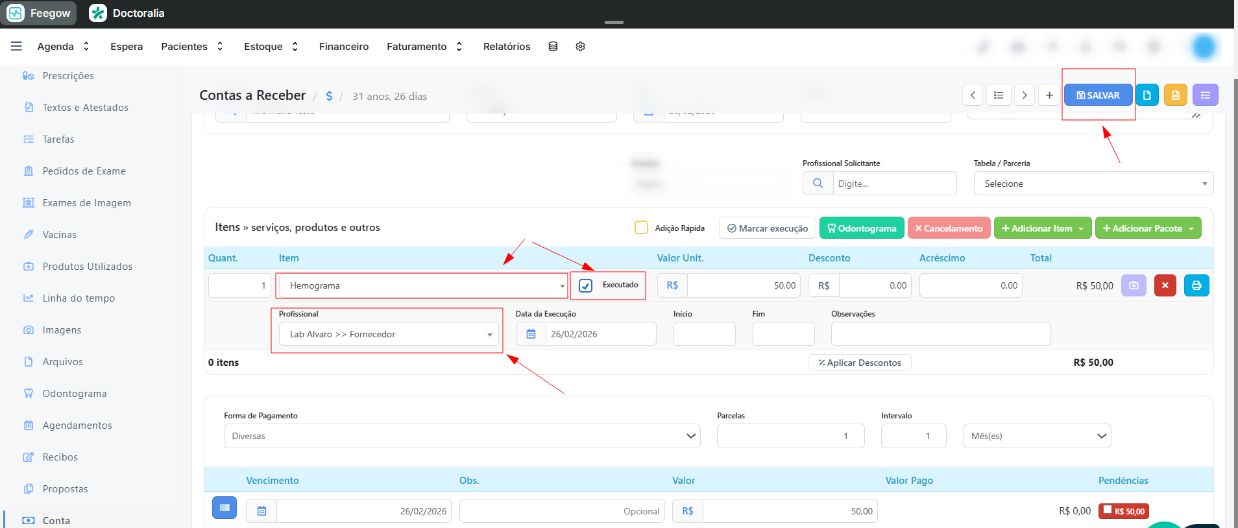This screenshot has height=528, width=1238.
Task: Click the Desconto 0,00 field
Action: tap(875, 285)
